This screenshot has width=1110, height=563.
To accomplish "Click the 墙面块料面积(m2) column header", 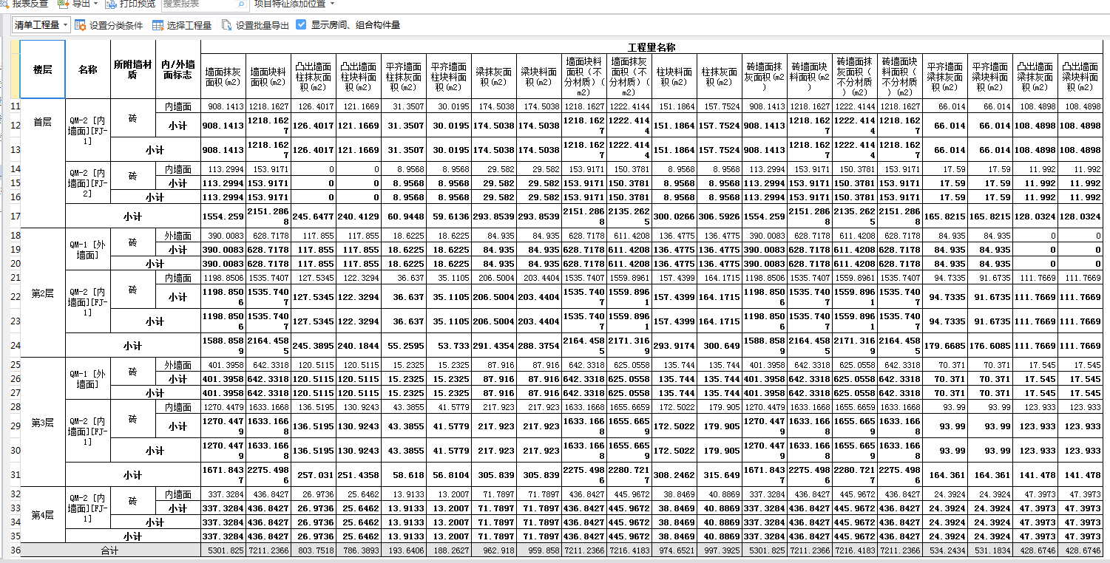I will 268,77.
